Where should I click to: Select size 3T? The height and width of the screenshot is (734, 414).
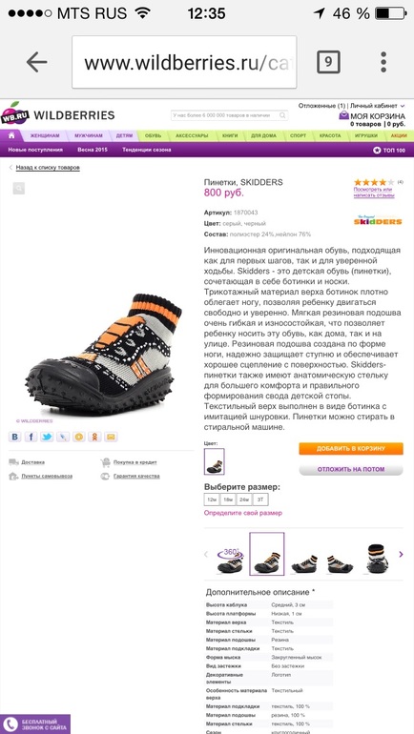[x=260, y=500]
